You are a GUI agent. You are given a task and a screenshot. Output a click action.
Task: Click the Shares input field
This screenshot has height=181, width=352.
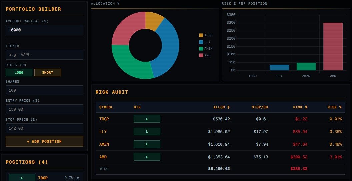[x=44, y=90]
